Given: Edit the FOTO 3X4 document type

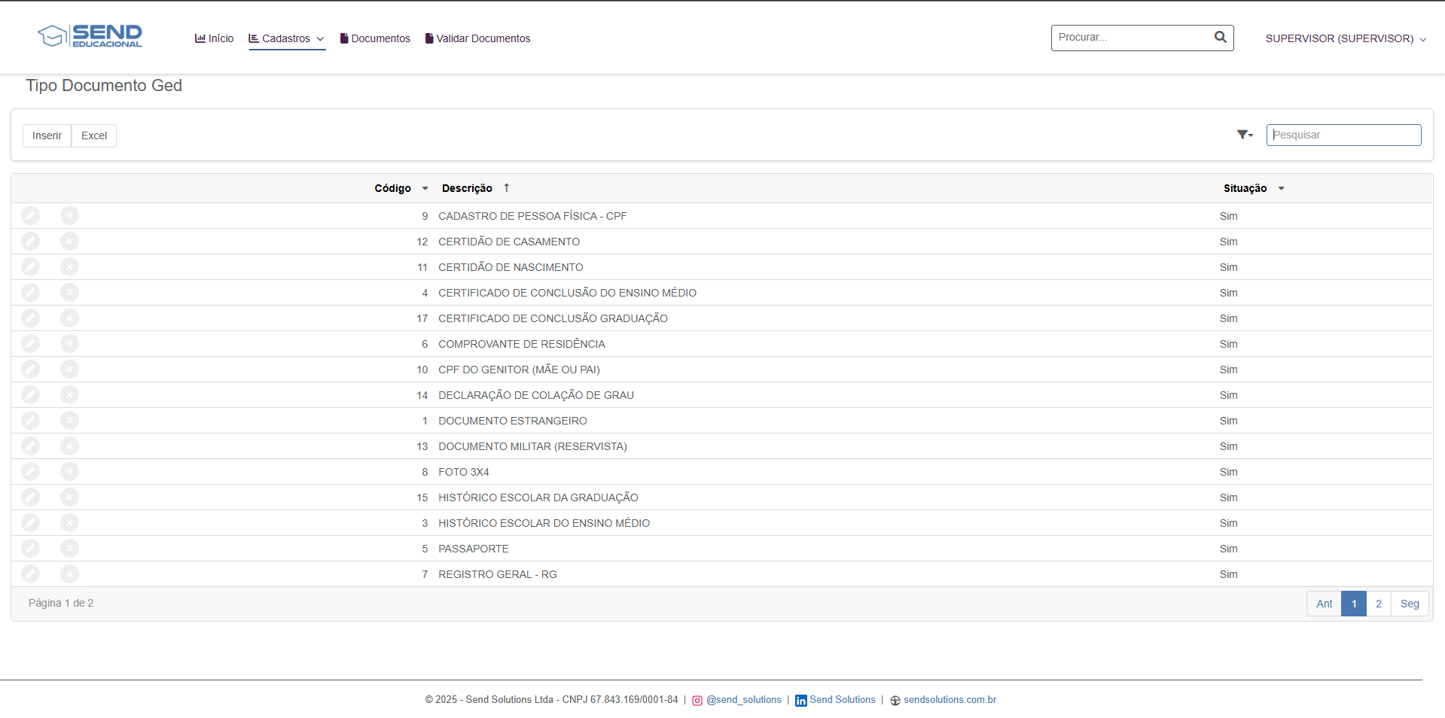Looking at the screenshot, I should coord(30,472).
